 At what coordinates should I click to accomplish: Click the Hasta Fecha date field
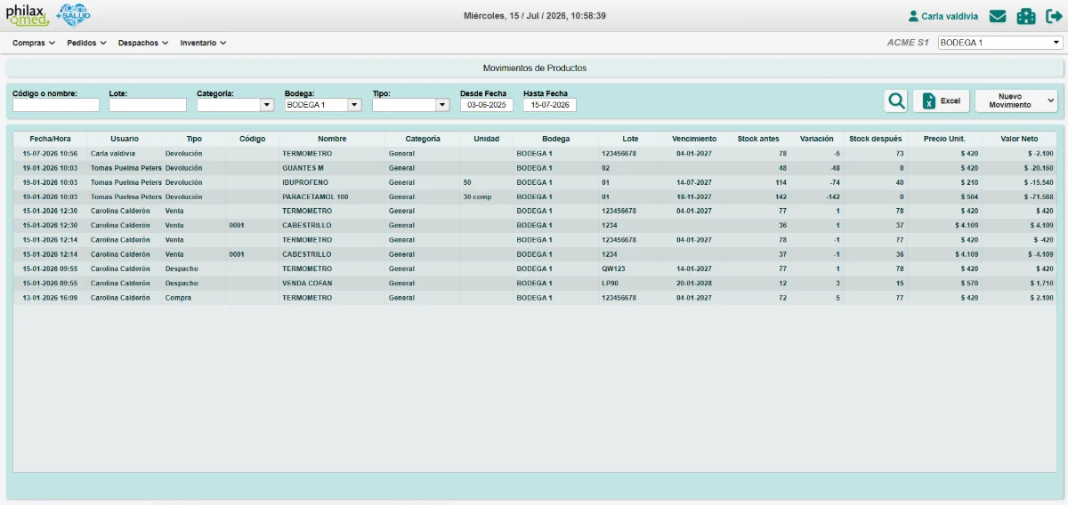(550, 105)
